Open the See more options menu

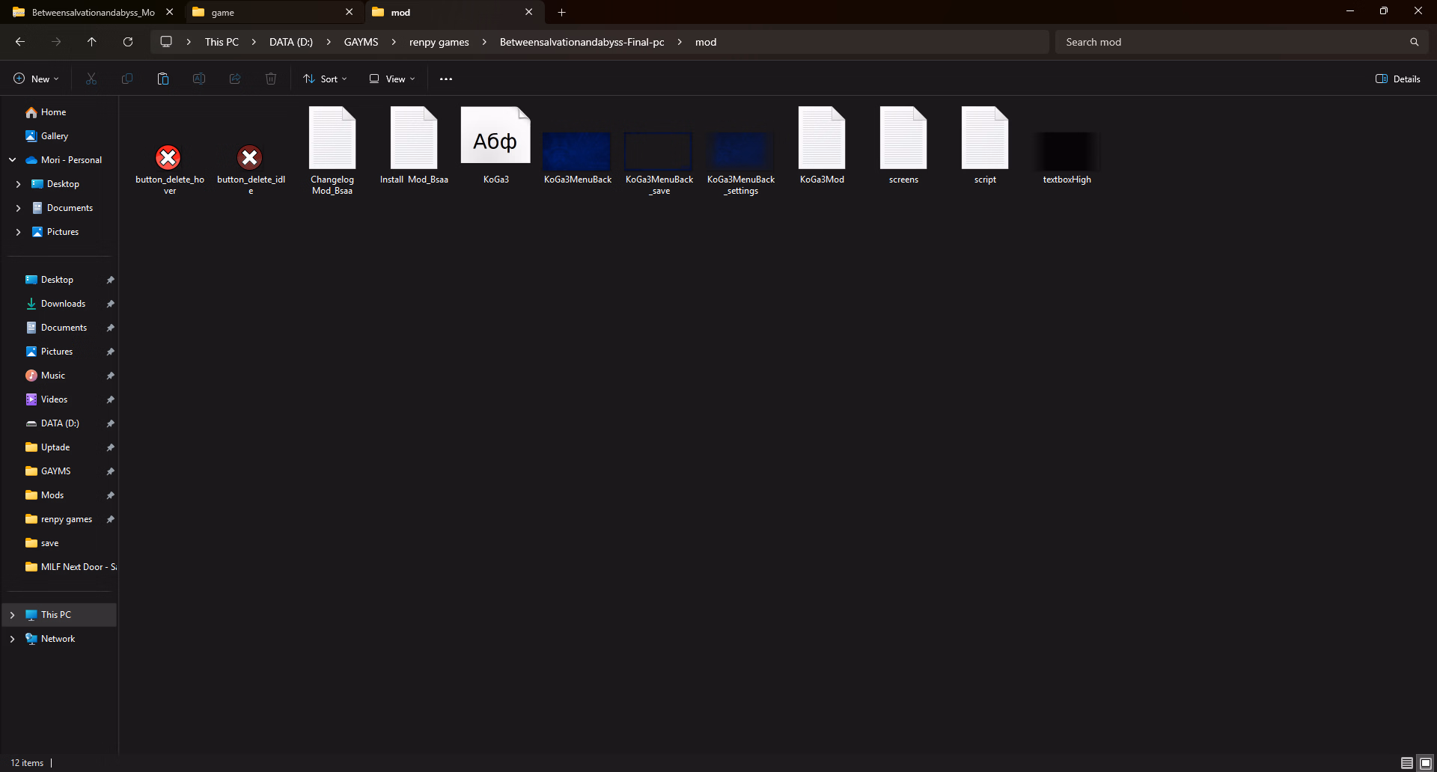pos(446,79)
